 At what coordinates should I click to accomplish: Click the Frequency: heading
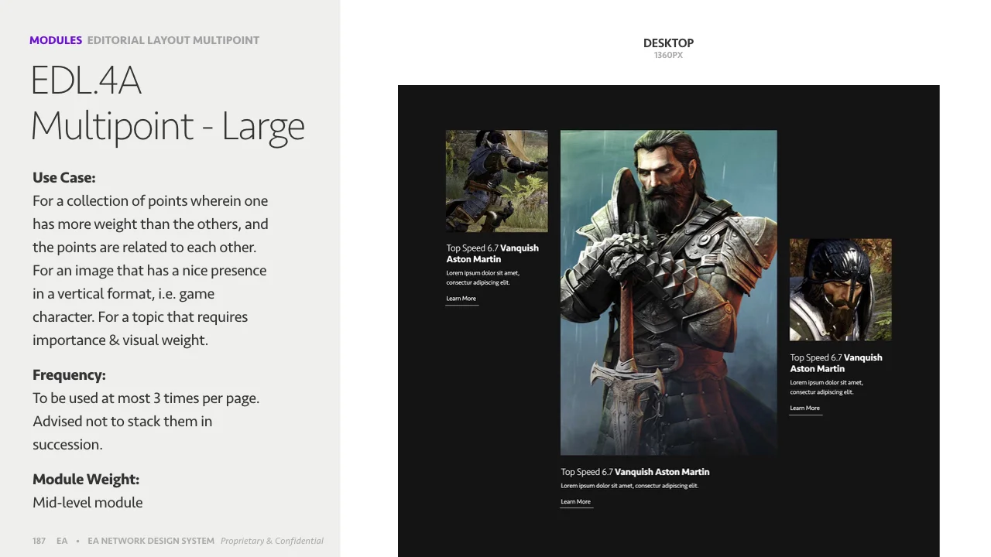pyautogui.click(x=69, y=374)
